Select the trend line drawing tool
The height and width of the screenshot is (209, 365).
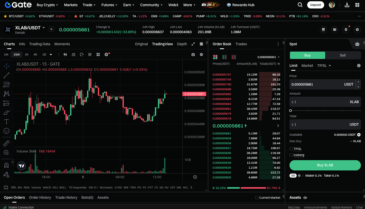[6, 75]
